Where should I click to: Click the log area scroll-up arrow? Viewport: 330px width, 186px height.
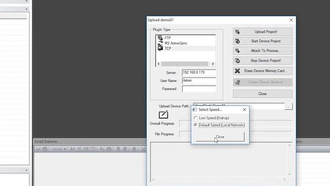pos(289,146)
